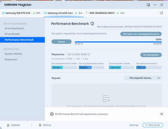This screenshot has width=168, height=129.
Task: Click the elapsed time 00:02:37
Action: [x=79, y=44]
